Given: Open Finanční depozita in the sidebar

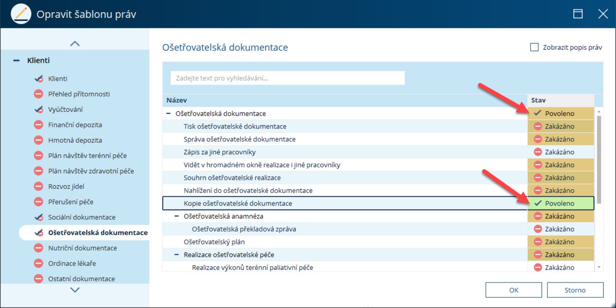Looking at the screenshot, I should (75, 125).
